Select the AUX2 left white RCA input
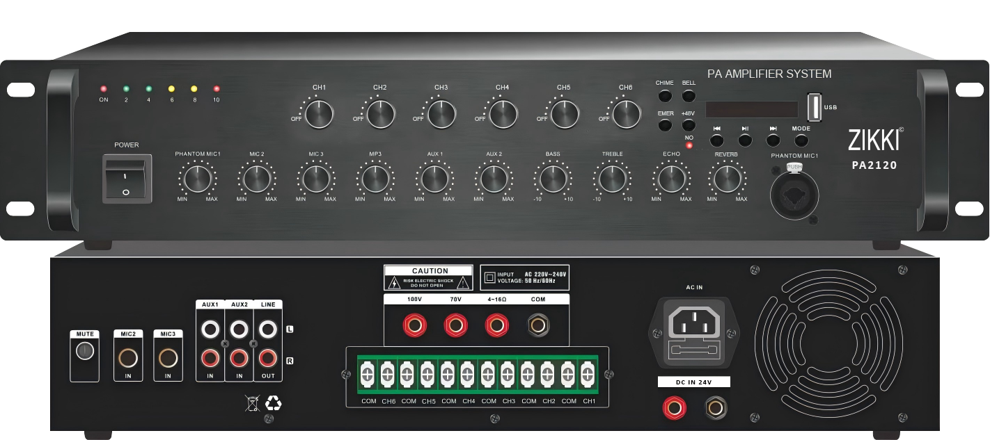Screen dimensions: 990x440 click(x=239, y=328)
